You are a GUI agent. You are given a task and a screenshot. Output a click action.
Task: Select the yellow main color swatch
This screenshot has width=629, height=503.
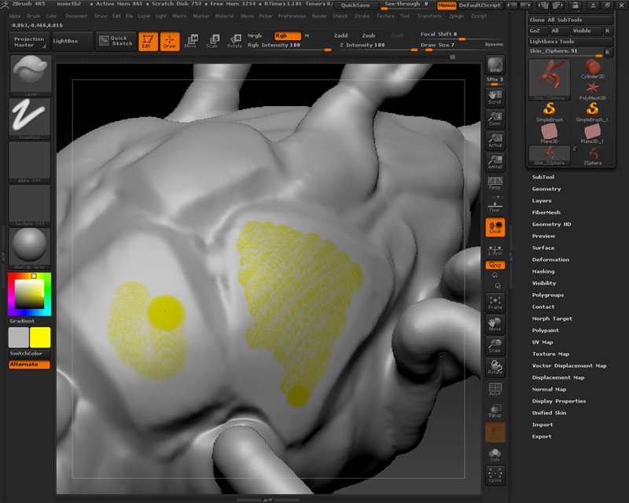[x=40, y=337]
